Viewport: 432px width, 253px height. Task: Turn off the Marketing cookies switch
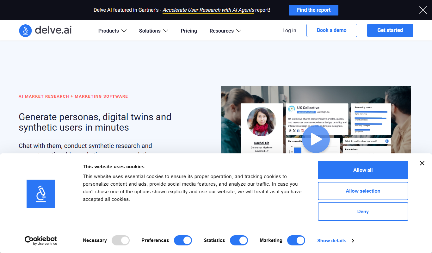[296, 240]
